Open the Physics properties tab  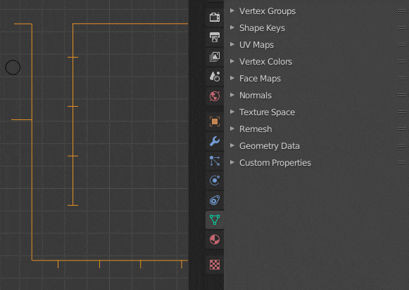215,180
